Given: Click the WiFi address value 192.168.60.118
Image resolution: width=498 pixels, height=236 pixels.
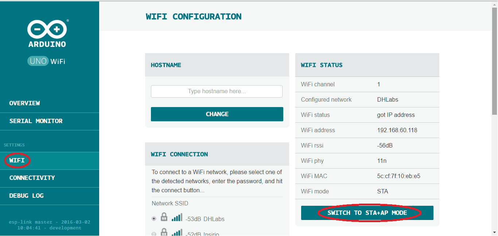Looking at the screenshot, I should [x=397, y=130].
